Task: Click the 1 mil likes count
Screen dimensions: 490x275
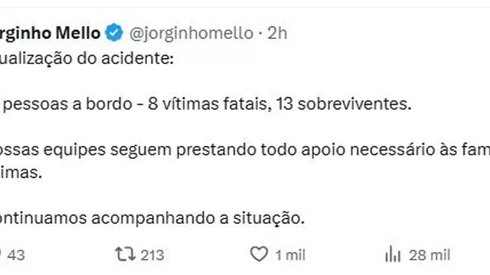Action: (290, 255)
